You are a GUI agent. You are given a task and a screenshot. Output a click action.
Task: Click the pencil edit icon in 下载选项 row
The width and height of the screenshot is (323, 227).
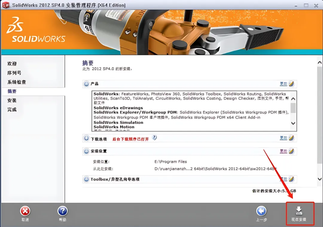[291, 138]
